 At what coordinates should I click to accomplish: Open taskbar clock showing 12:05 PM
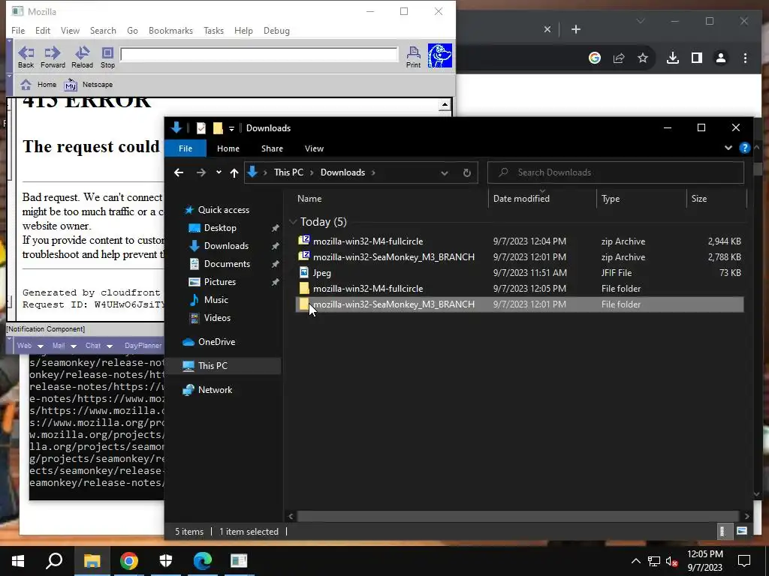(704, 561)
